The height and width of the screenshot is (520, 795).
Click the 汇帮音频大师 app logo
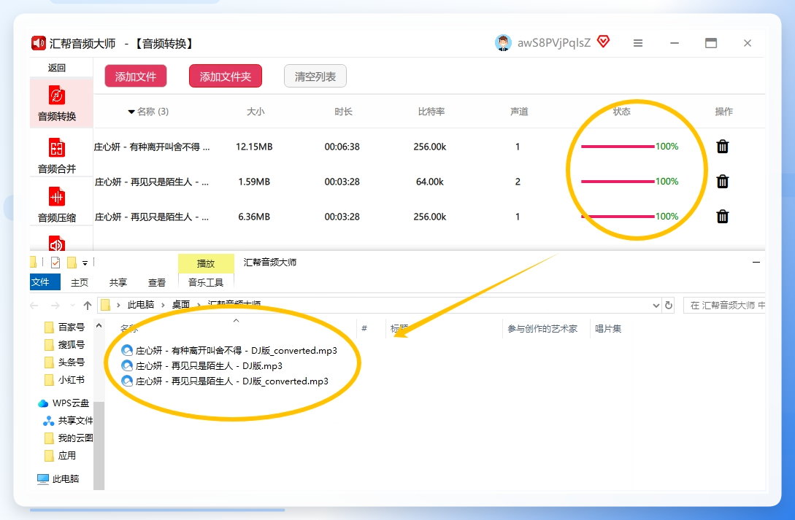pos(39,43)
